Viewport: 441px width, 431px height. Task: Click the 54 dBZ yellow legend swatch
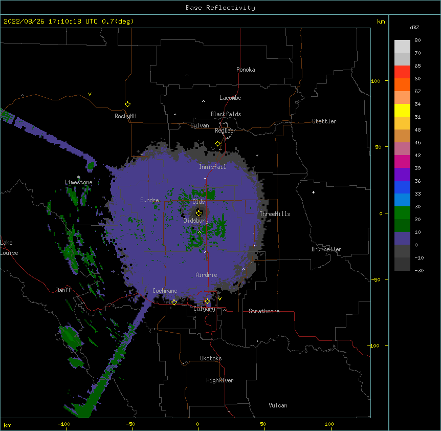tap(402, 110)
